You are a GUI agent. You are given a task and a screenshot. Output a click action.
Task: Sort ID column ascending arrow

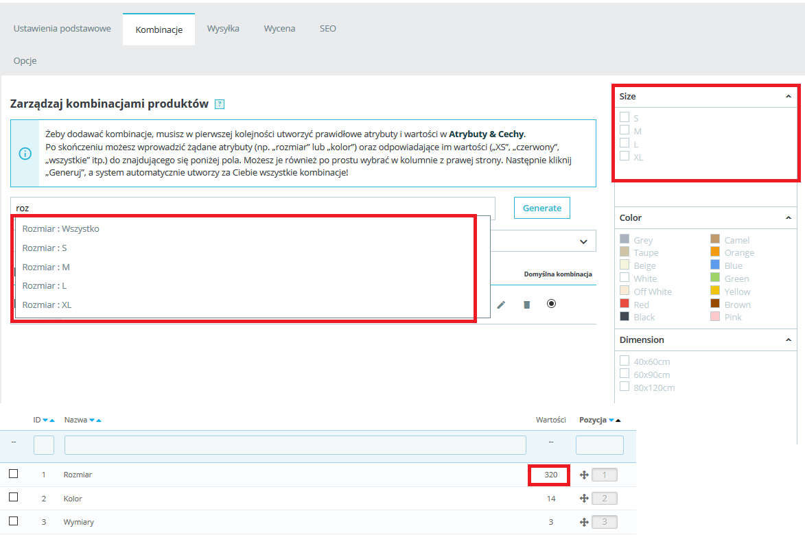(x=52, y=420)
